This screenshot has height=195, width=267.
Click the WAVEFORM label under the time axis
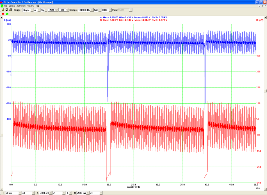point(133,187)
